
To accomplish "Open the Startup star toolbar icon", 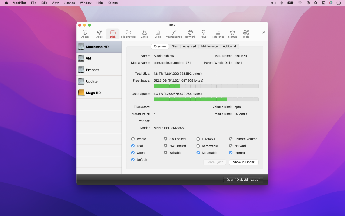I will coord(232,34).
